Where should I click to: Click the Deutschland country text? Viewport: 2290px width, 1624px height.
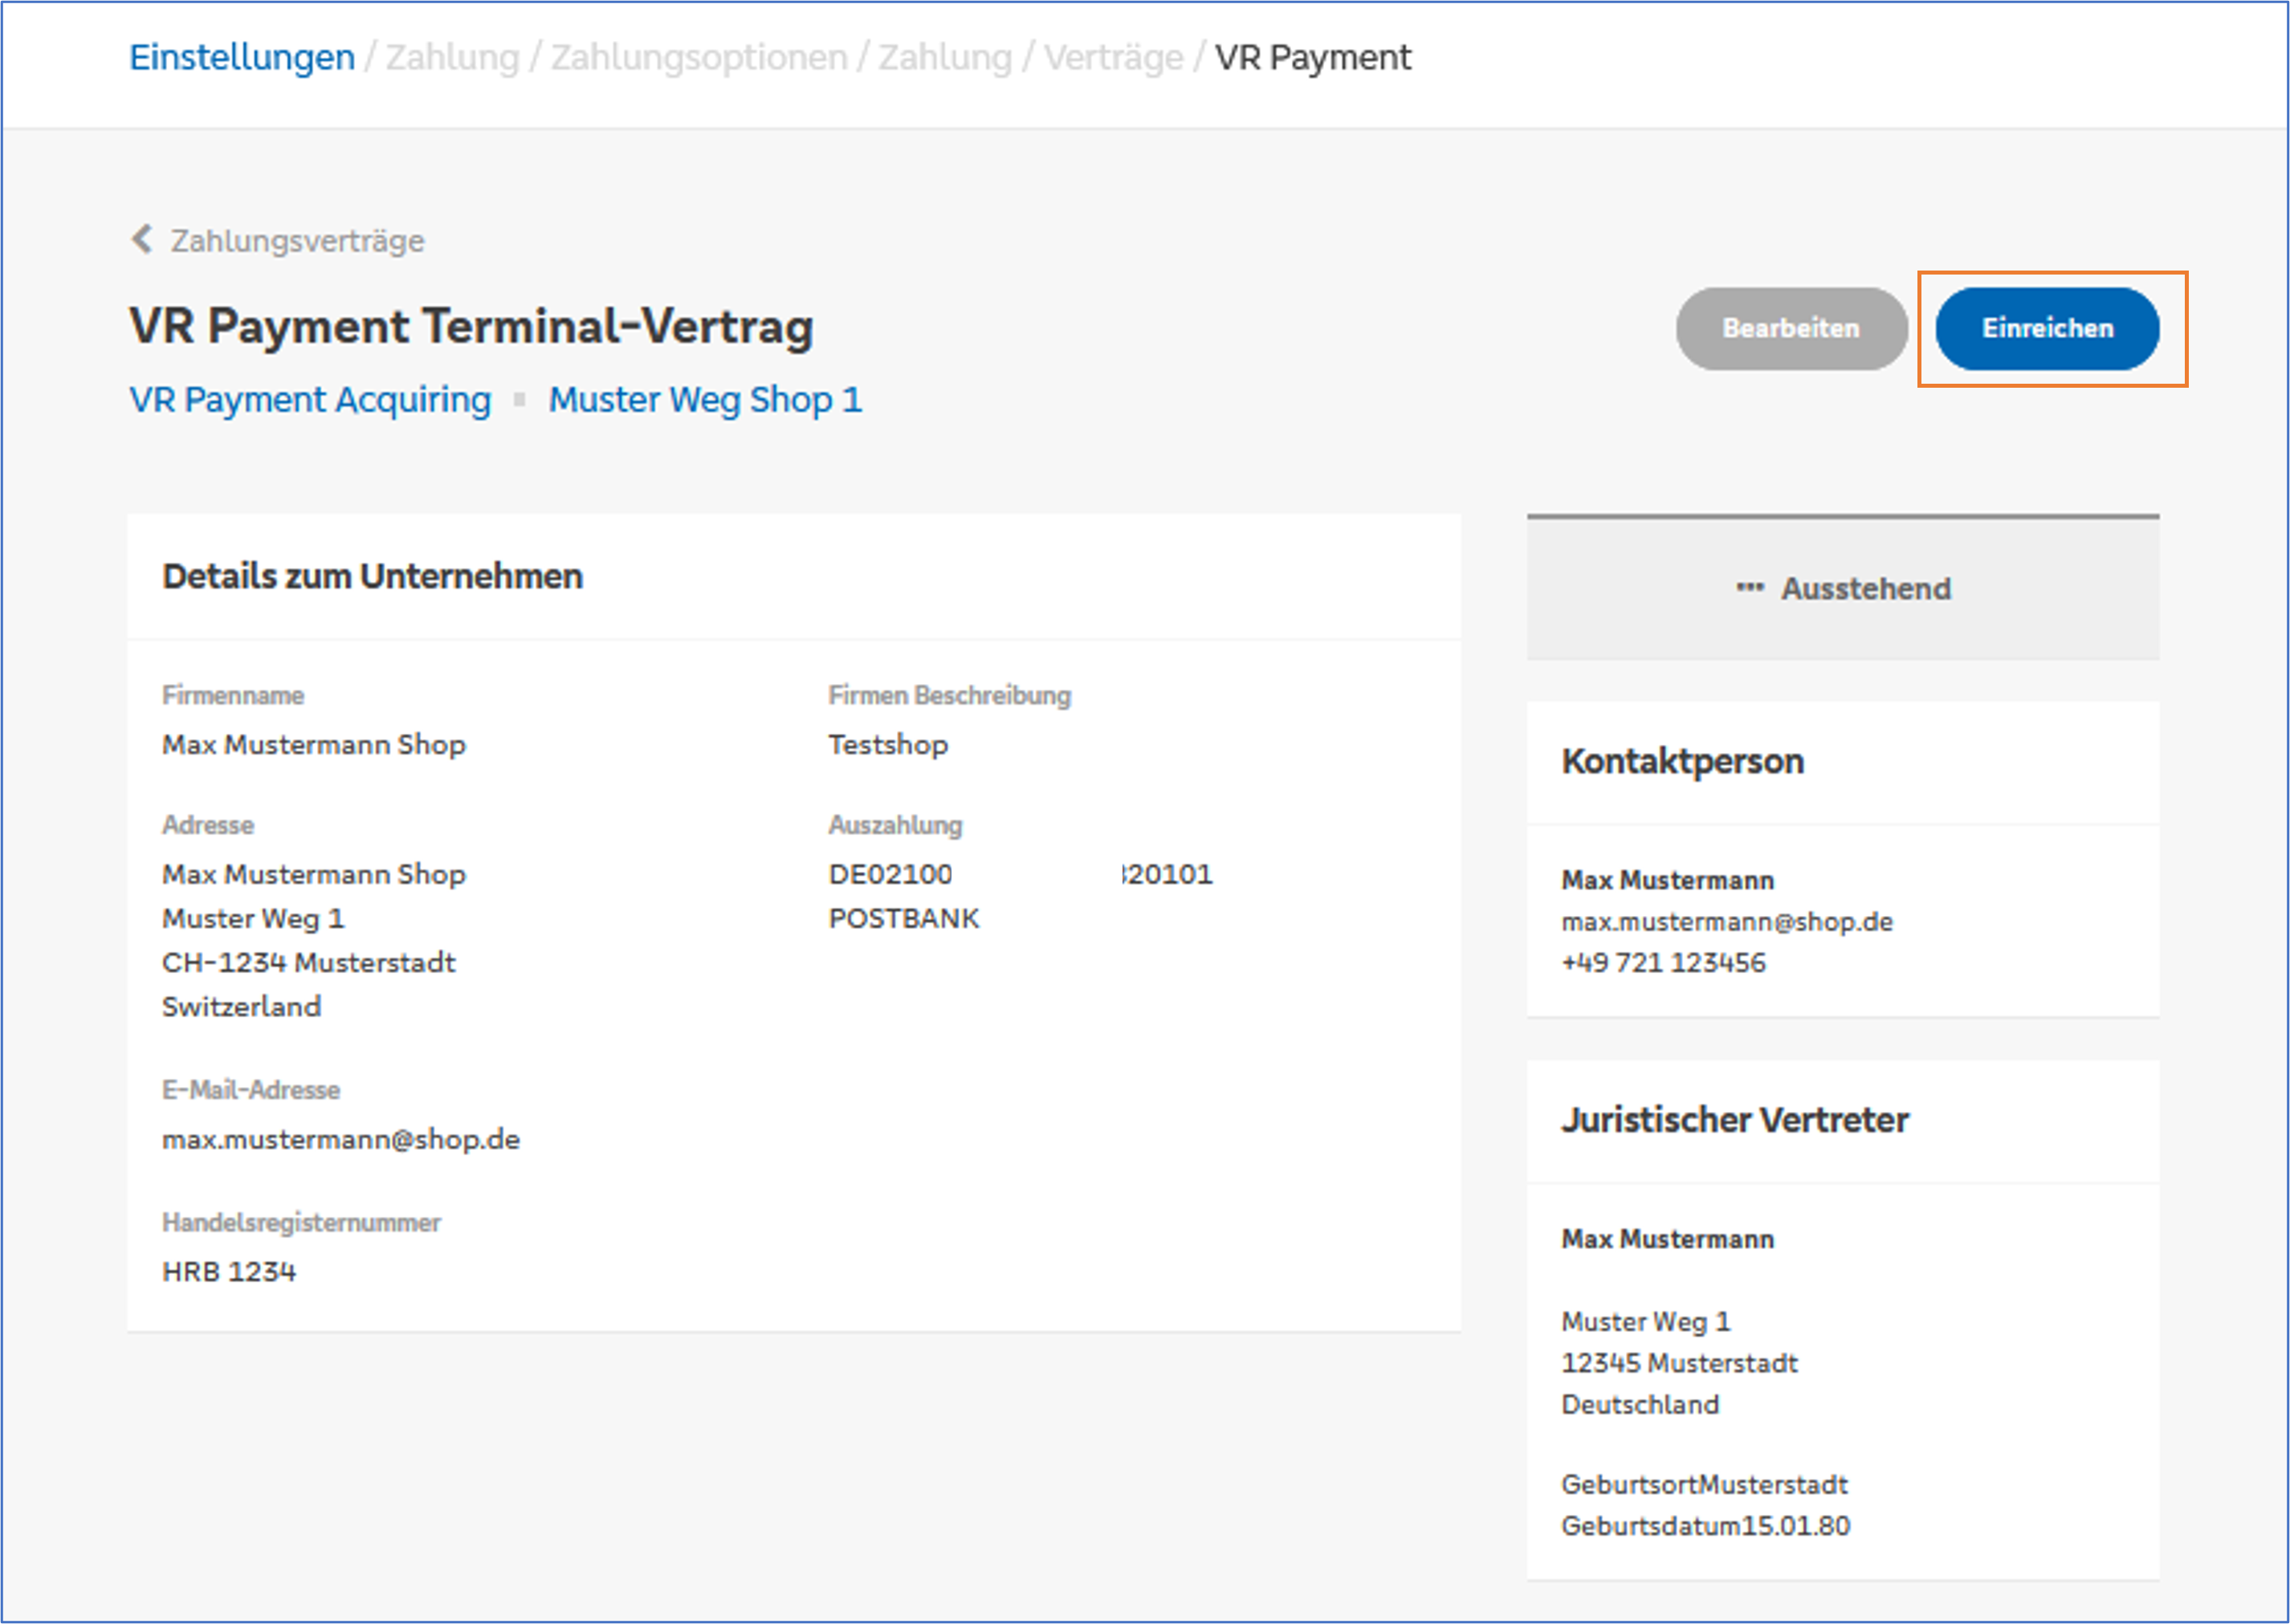point(1640,1405)
